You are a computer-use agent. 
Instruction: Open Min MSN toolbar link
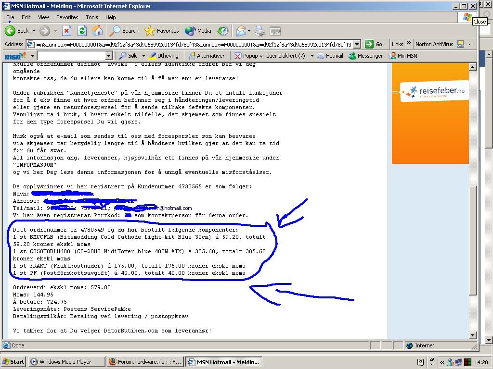tap(403, 56)
